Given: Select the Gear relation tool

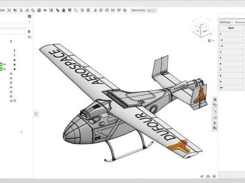Looking at the screenshot, I should [x=58, y=10].
